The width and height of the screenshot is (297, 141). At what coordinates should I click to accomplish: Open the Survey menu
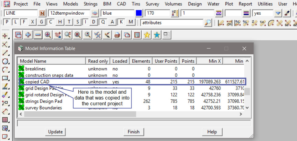152,4
